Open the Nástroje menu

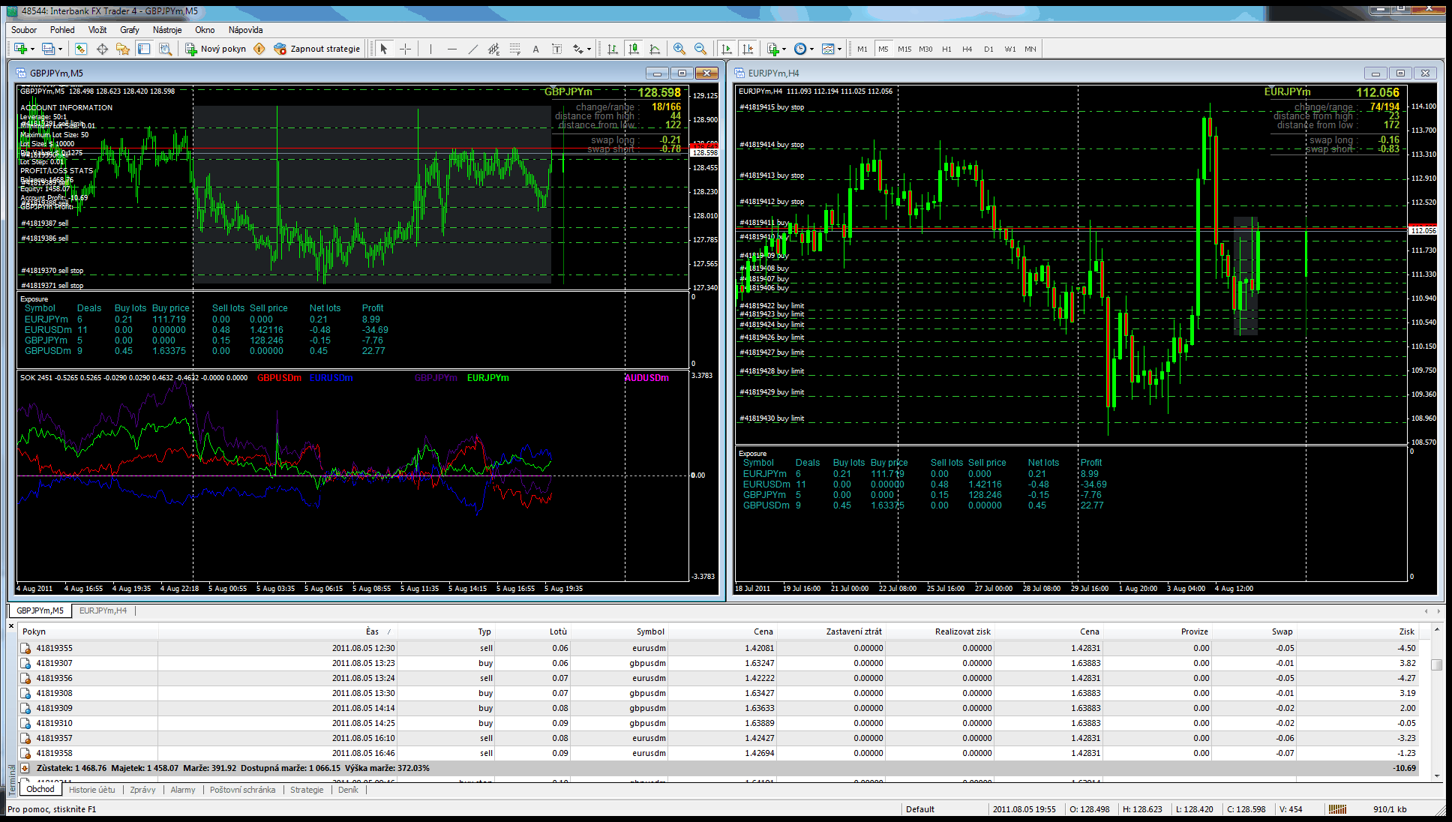pyautogui.click(x=167, y=30)
